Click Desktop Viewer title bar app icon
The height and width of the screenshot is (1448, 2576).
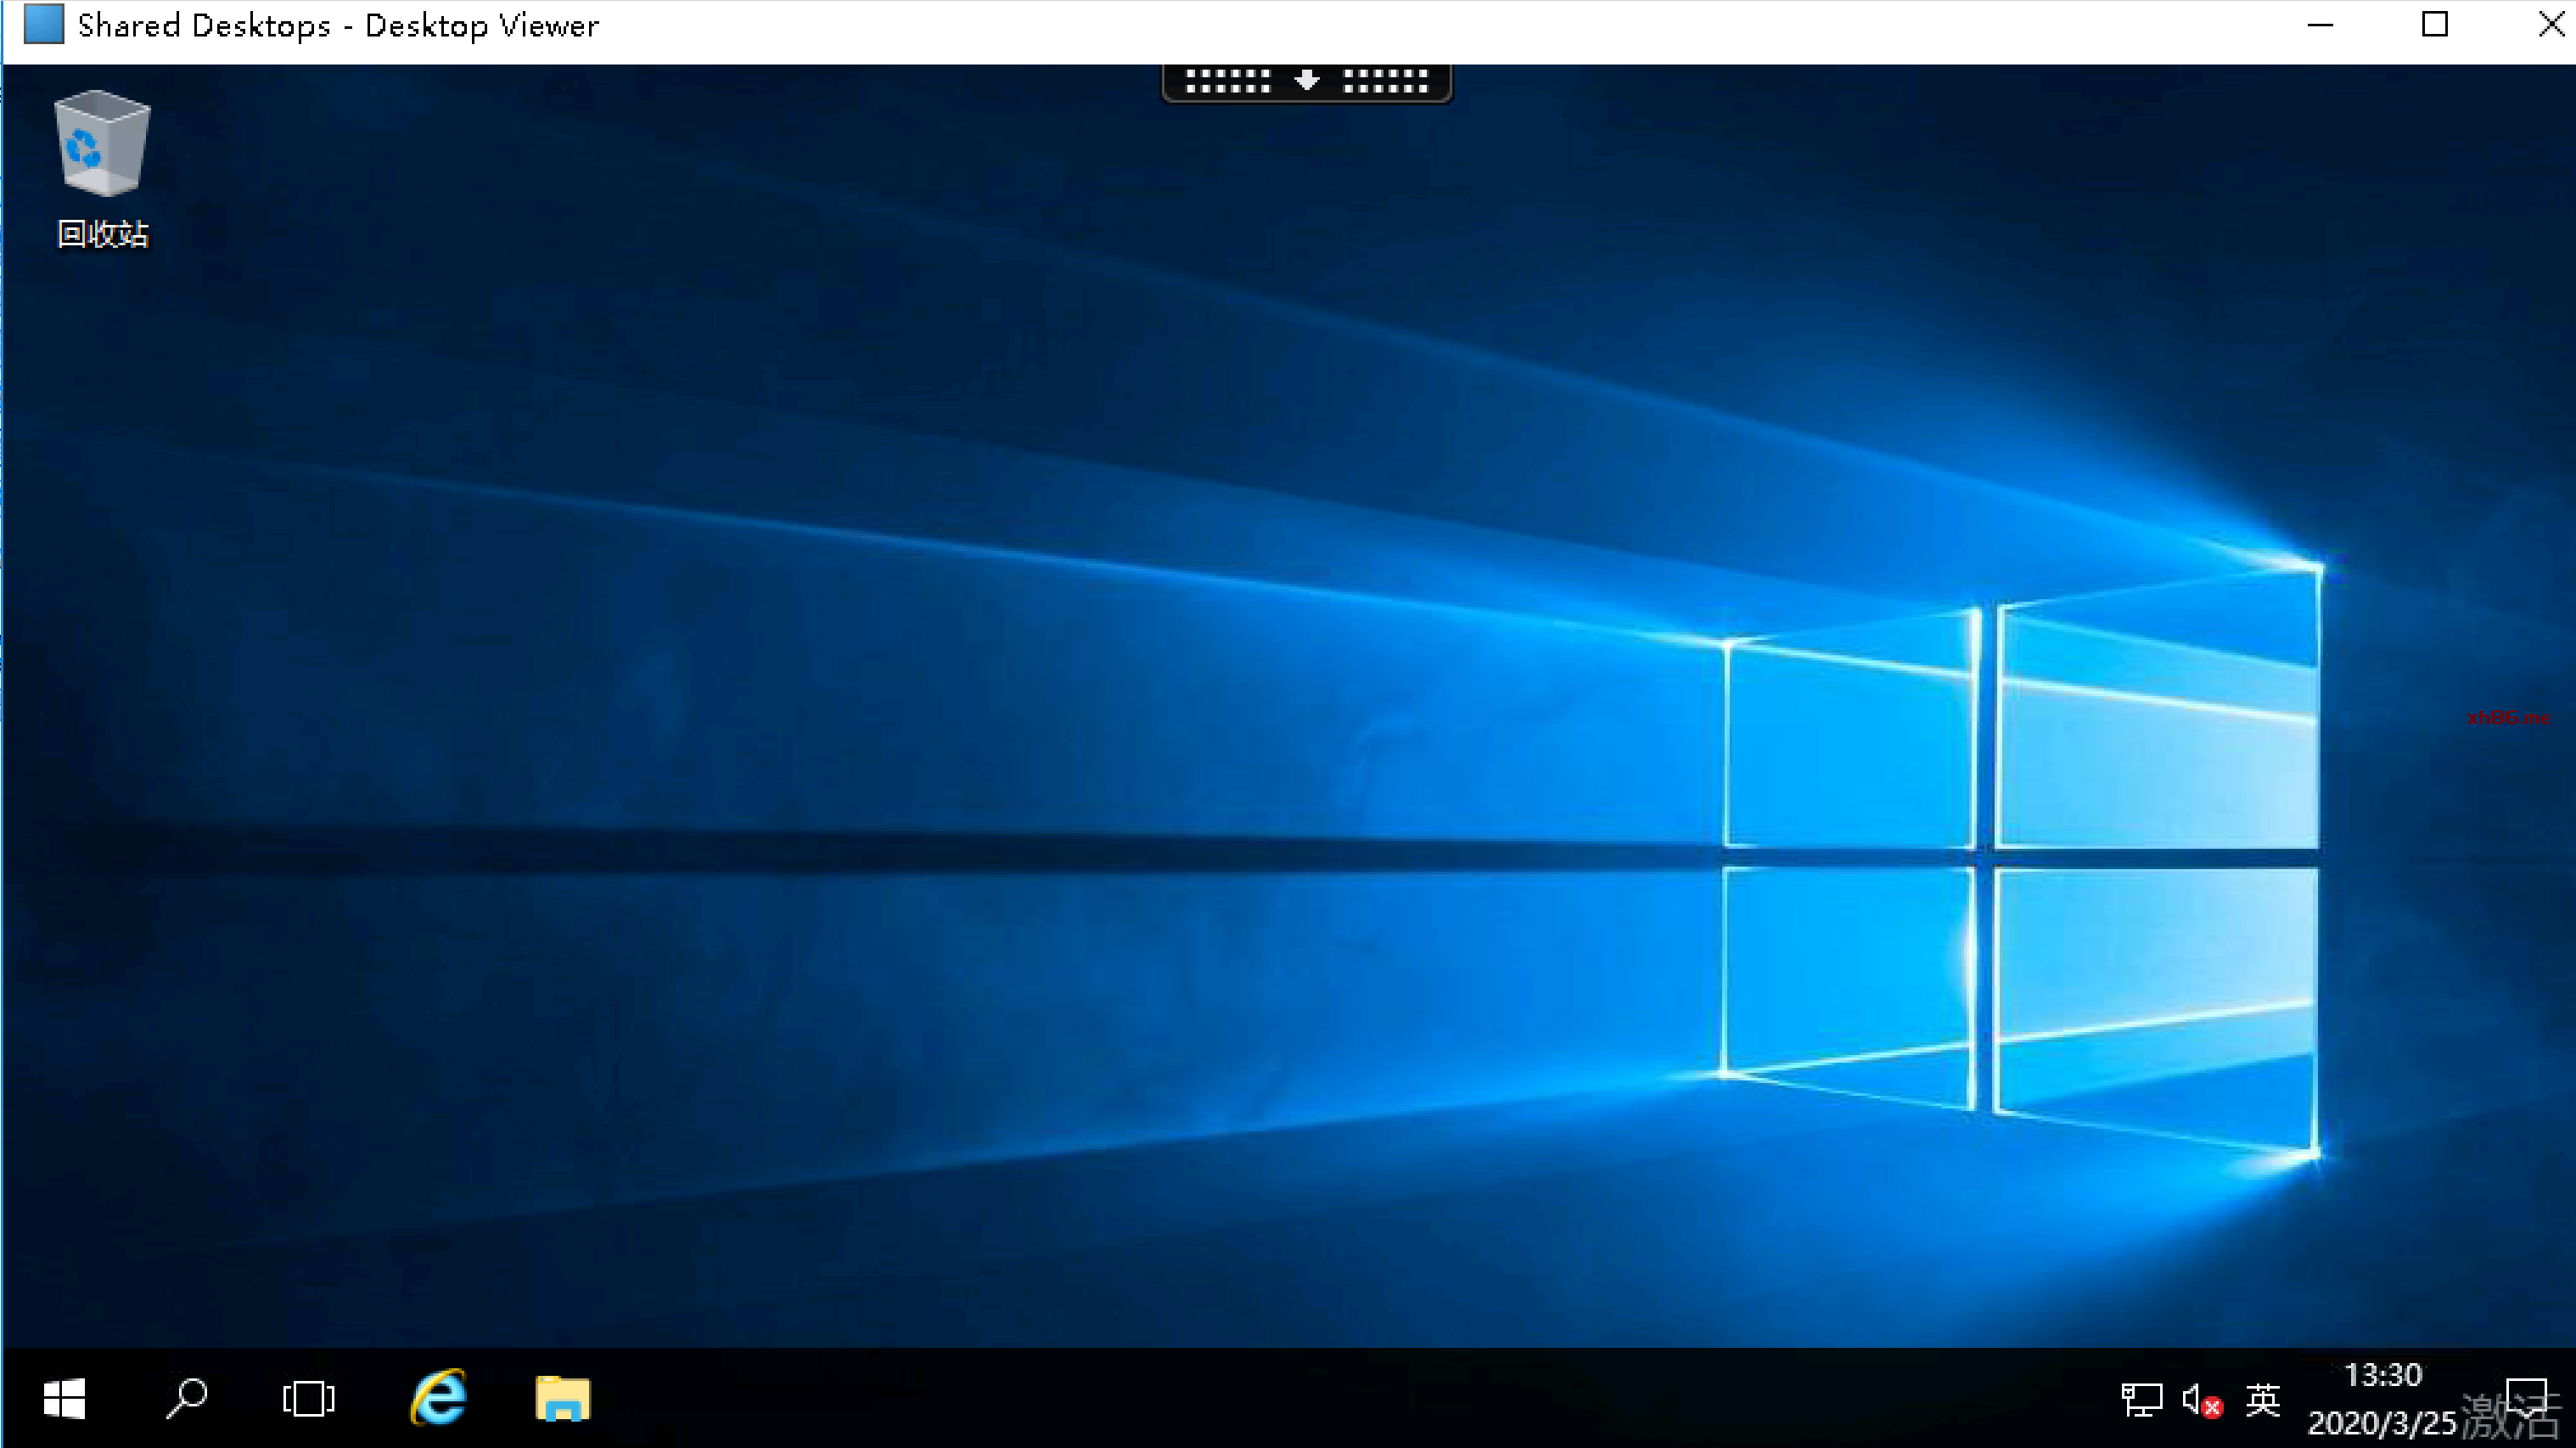pyautogui.click(x=44, y=24)
